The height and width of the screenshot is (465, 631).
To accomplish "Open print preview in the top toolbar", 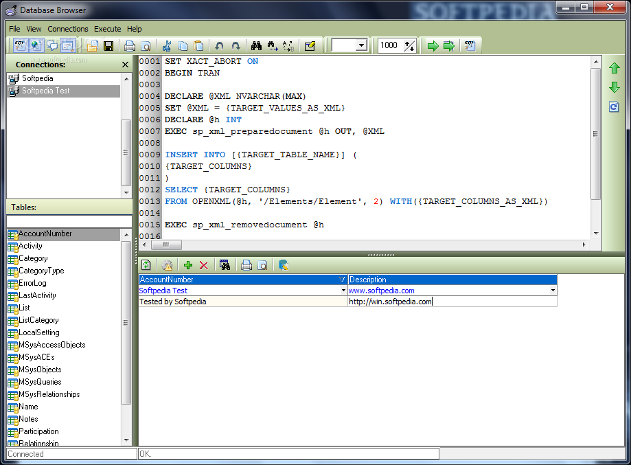I will pos(146,46).
